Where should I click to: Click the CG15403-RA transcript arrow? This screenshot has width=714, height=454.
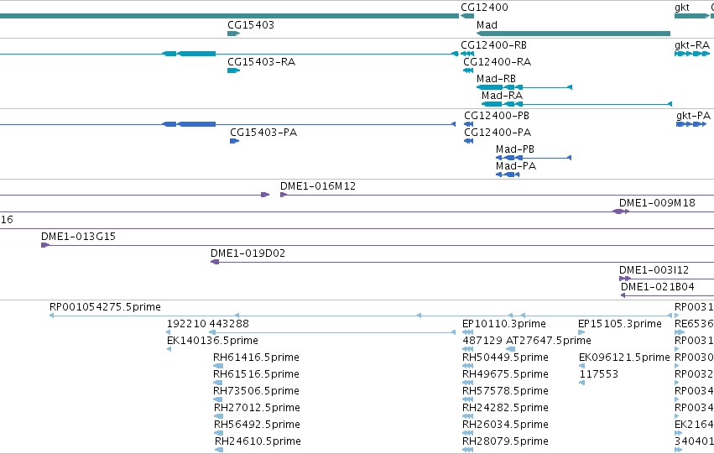(x=233, y=70)
